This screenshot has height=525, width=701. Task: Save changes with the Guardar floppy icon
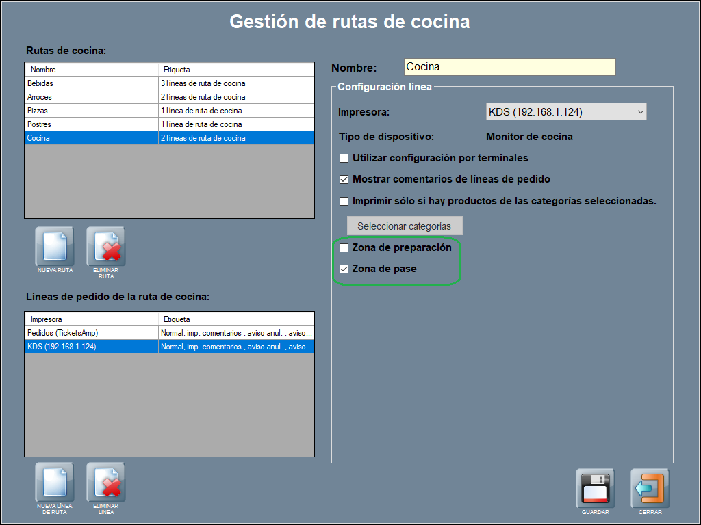pos(595,488)
